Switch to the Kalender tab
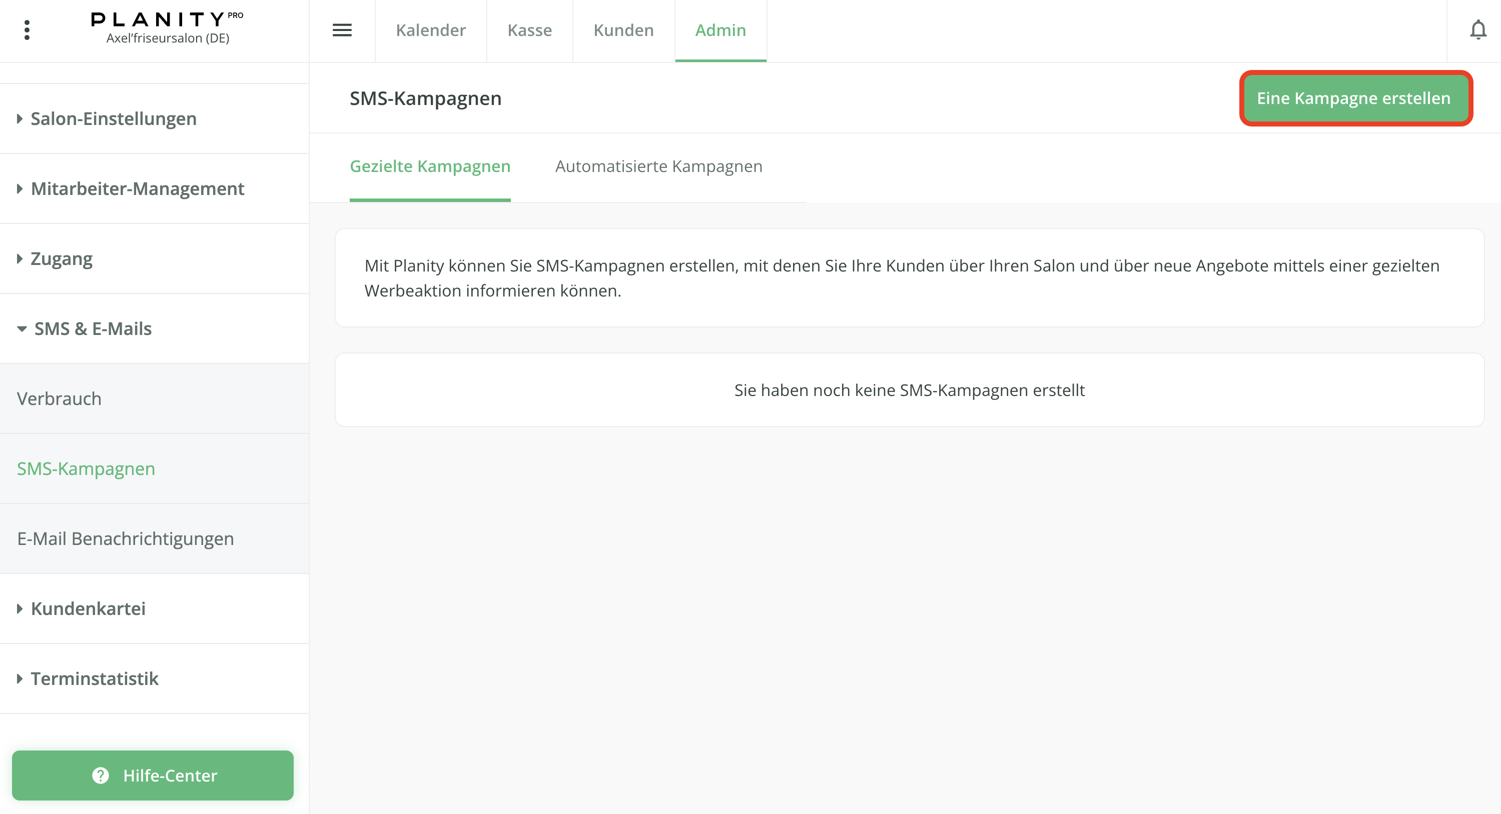 click(431, 30)
